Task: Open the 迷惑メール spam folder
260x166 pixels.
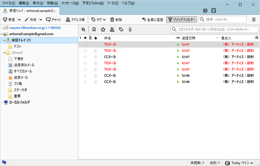Action: pyautogui.click(x=21, y=77)
